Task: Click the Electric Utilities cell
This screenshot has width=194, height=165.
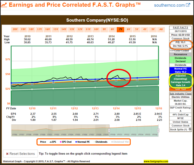Action: pos(180,97)
